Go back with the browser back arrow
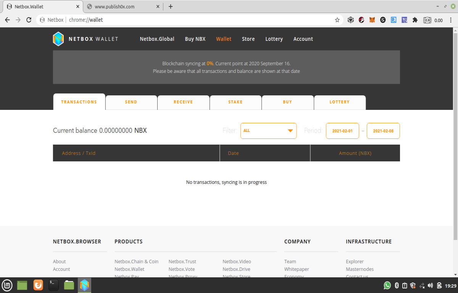The height and width of the screenshot is (293, 458). 7,20
